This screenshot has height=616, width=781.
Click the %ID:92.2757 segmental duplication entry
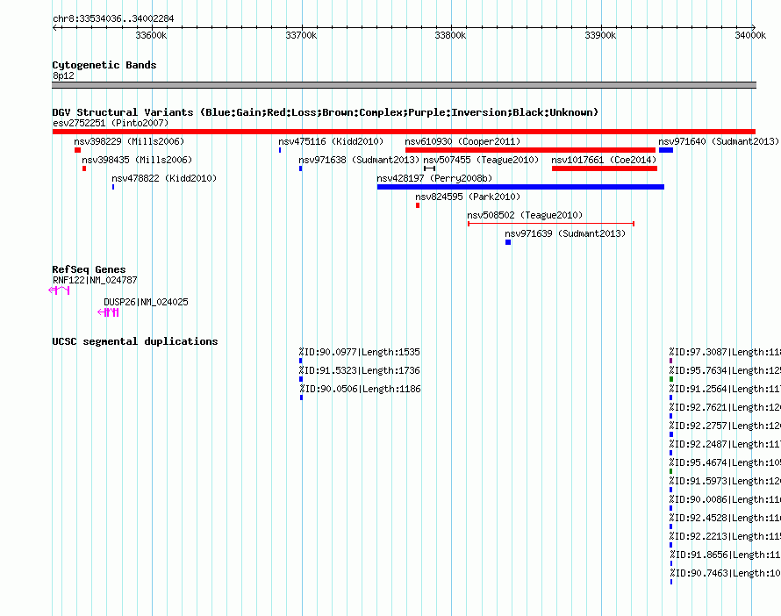(725, 426)
